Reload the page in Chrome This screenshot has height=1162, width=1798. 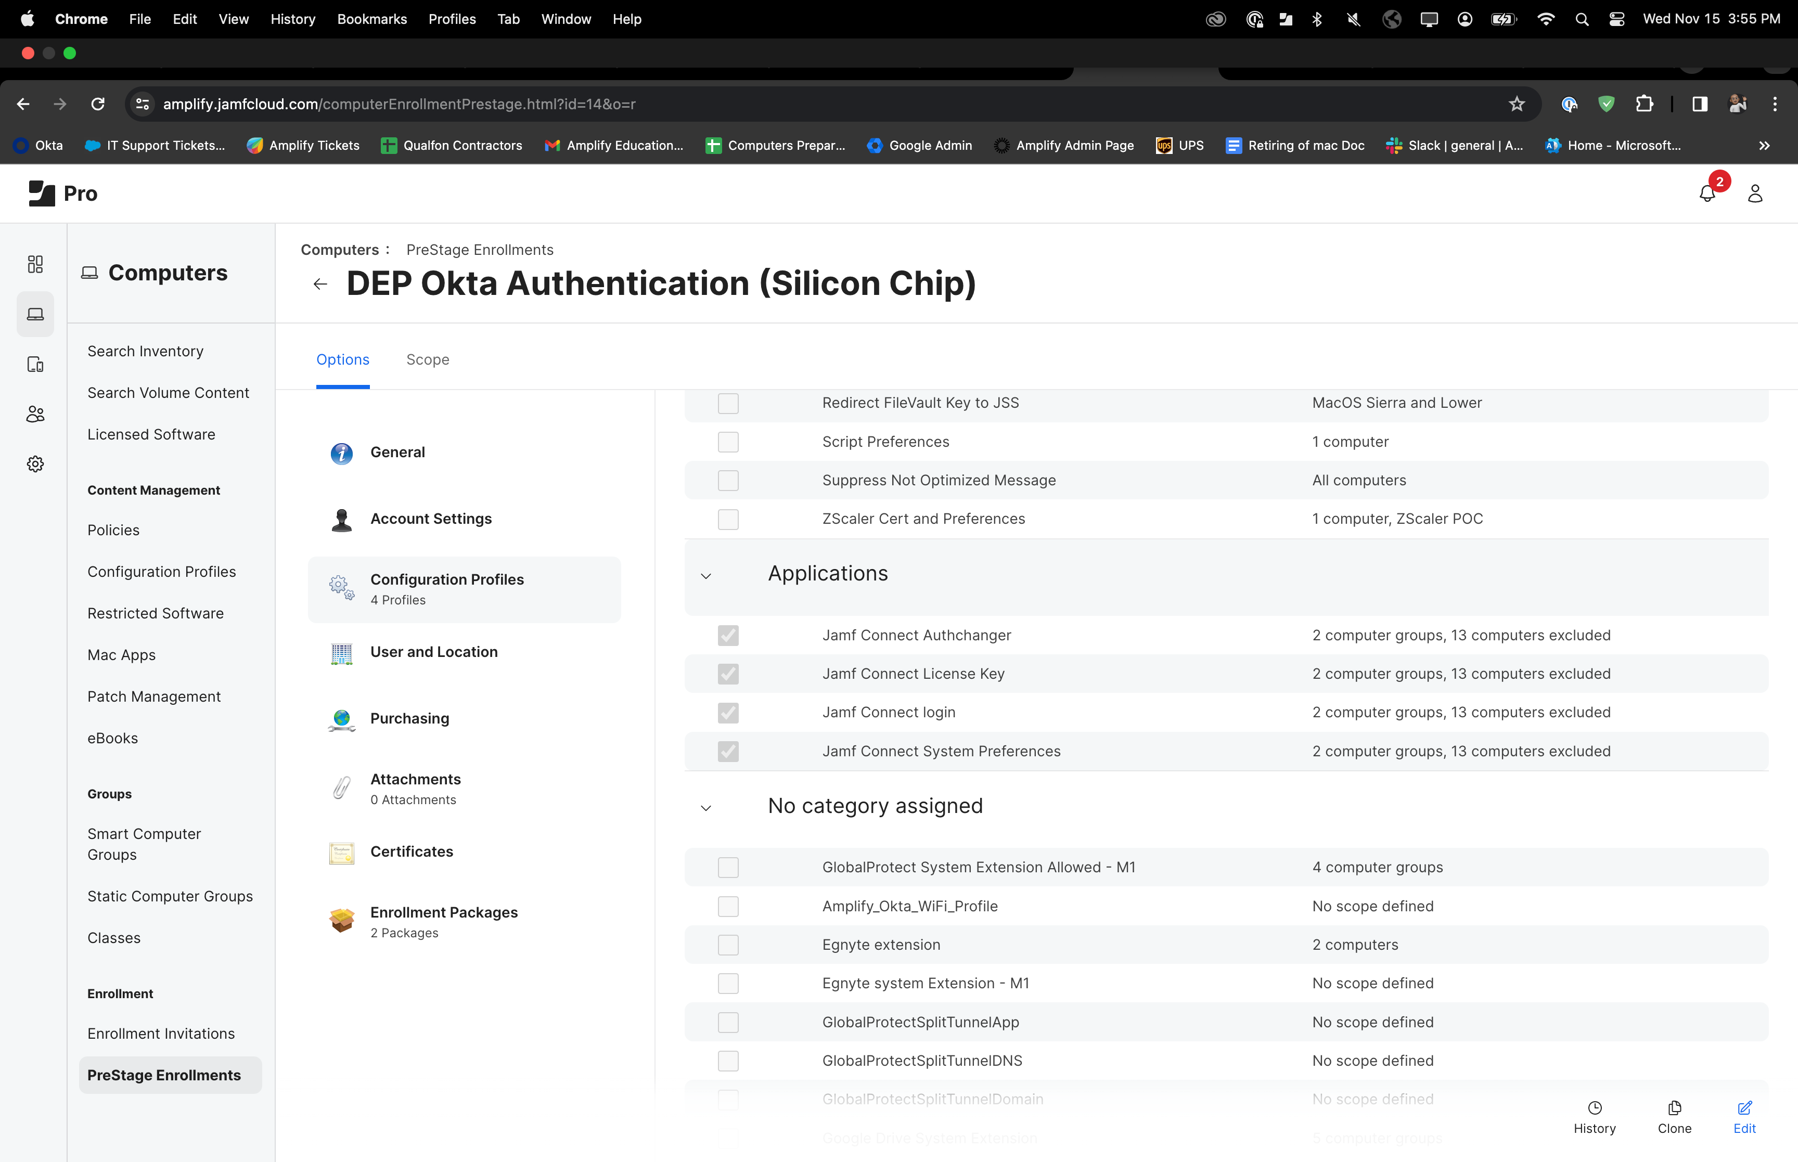(97, 104)
